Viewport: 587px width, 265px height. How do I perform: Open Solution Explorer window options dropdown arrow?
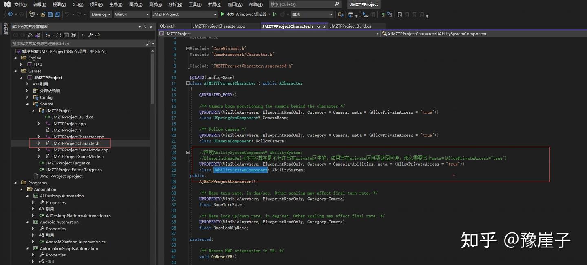(x=139, y=27)
